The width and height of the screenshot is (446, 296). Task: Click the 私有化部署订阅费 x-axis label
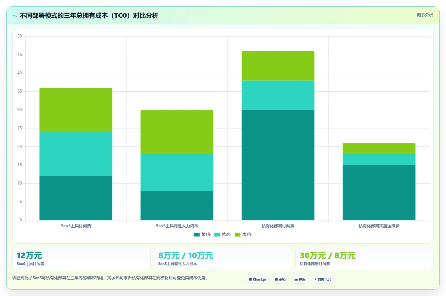click(x=278, y=226)
